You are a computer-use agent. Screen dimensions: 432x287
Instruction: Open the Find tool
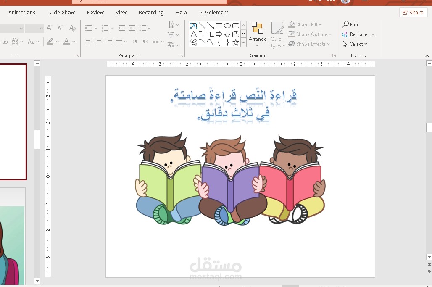[351, 24]
